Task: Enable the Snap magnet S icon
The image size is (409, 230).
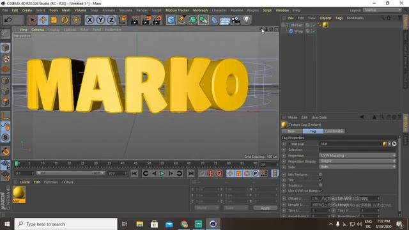Action: 6,137
